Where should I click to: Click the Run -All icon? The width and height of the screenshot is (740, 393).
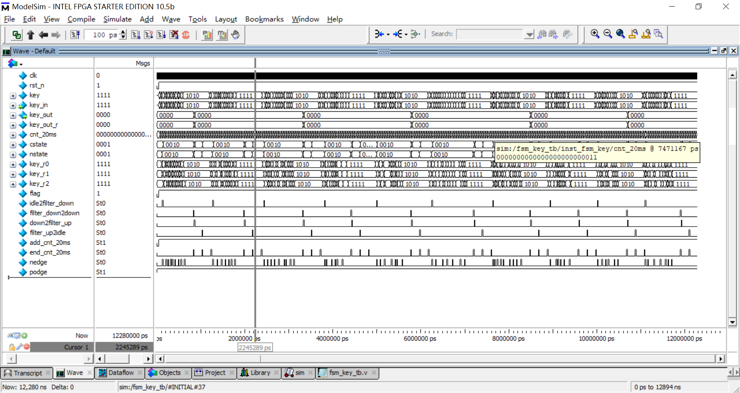161,35
